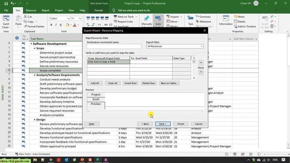Open the File menu
The width and height of the screenshot is (290, 163).
point(6,10)
